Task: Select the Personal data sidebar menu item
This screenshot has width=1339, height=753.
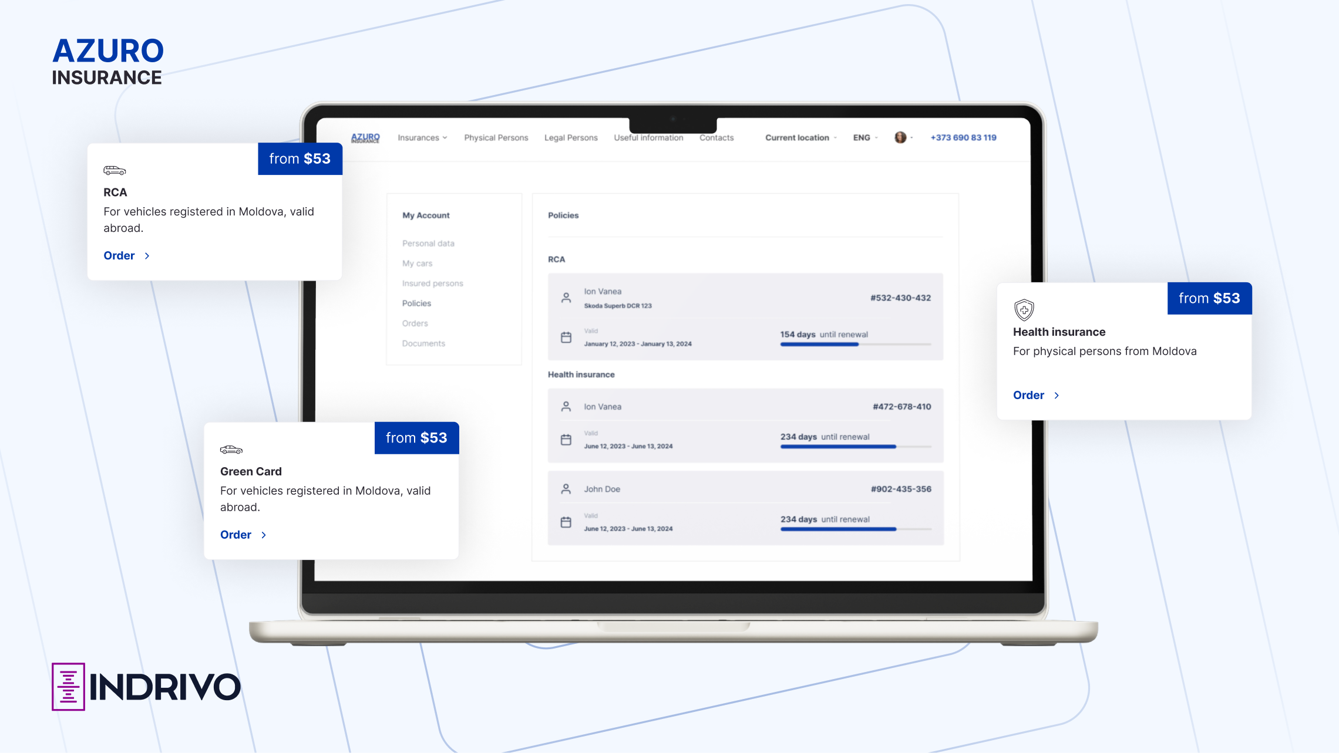Action: [429, 243]
